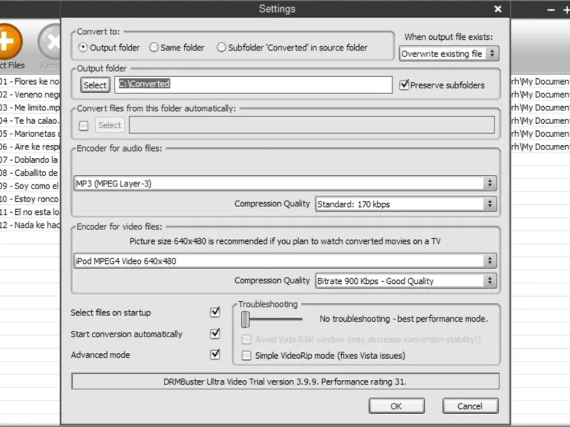570x427 pixels.
Task: Open the iPod MPEG4 Video 640x480 dropdown
Action: pyautogui.click(x=285, y=261)
